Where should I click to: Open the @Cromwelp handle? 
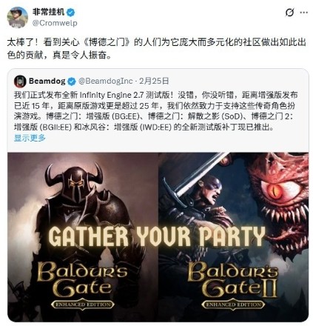55,23
